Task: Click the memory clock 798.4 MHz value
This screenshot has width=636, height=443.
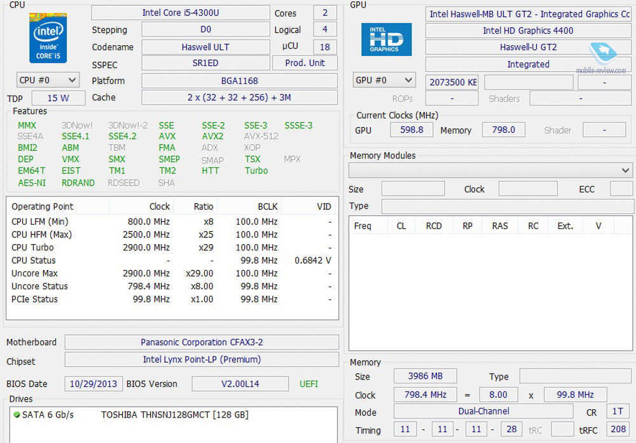Action: click(425, 395)
